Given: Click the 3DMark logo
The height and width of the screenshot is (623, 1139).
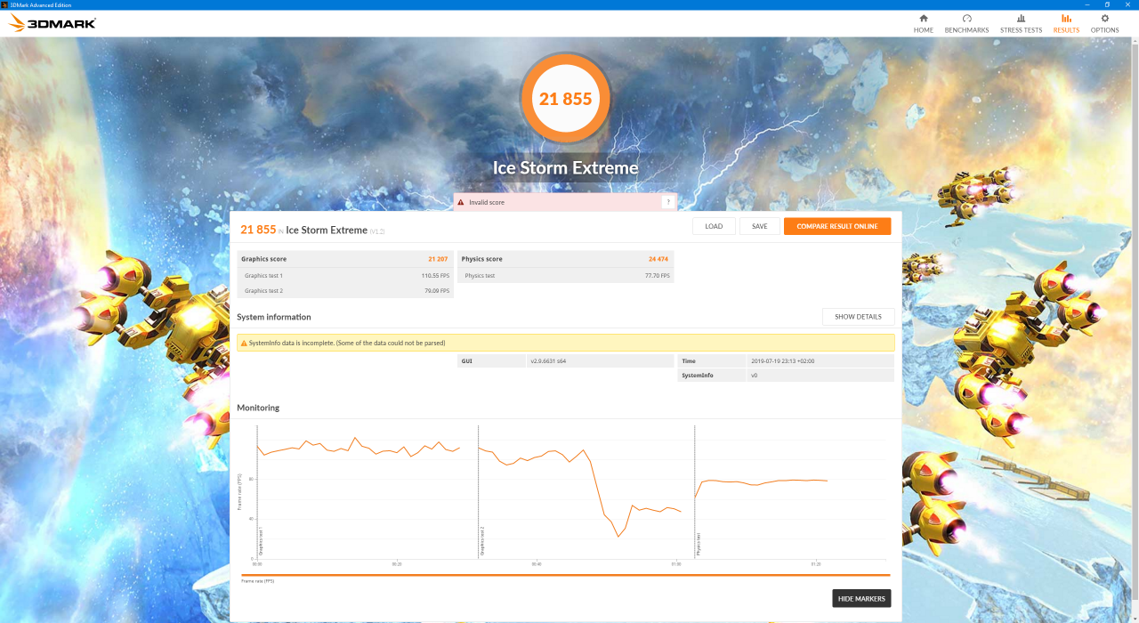Looking at the screenshot, I should (x=53, y=23).
